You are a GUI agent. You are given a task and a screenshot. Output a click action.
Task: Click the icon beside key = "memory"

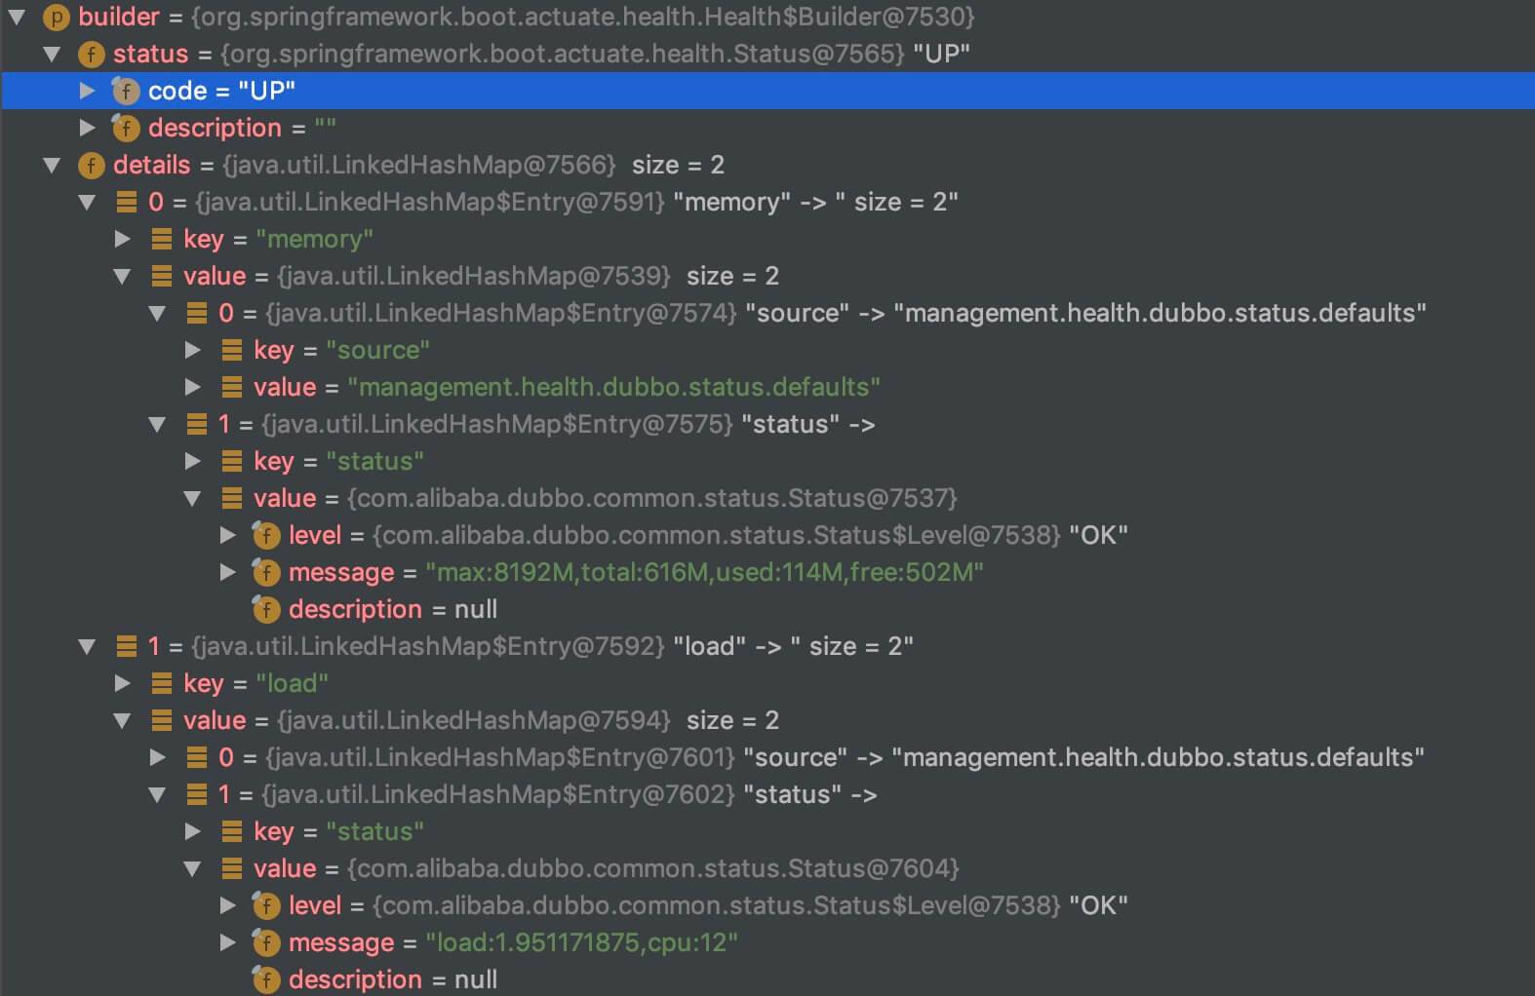click(161, 239)
